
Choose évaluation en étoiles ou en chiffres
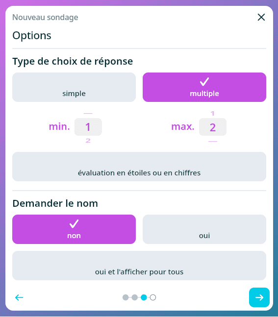(x=139, y=167)
